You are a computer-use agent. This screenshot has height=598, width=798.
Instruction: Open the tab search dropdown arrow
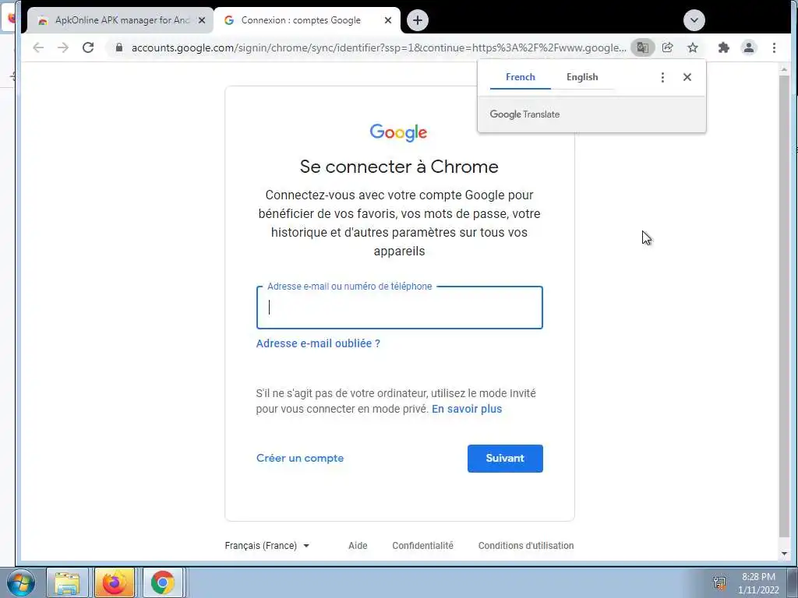coord(694,20)
